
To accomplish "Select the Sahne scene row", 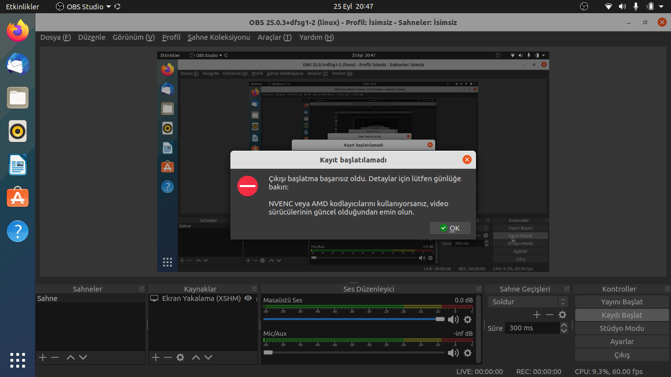I will (90, 298).
